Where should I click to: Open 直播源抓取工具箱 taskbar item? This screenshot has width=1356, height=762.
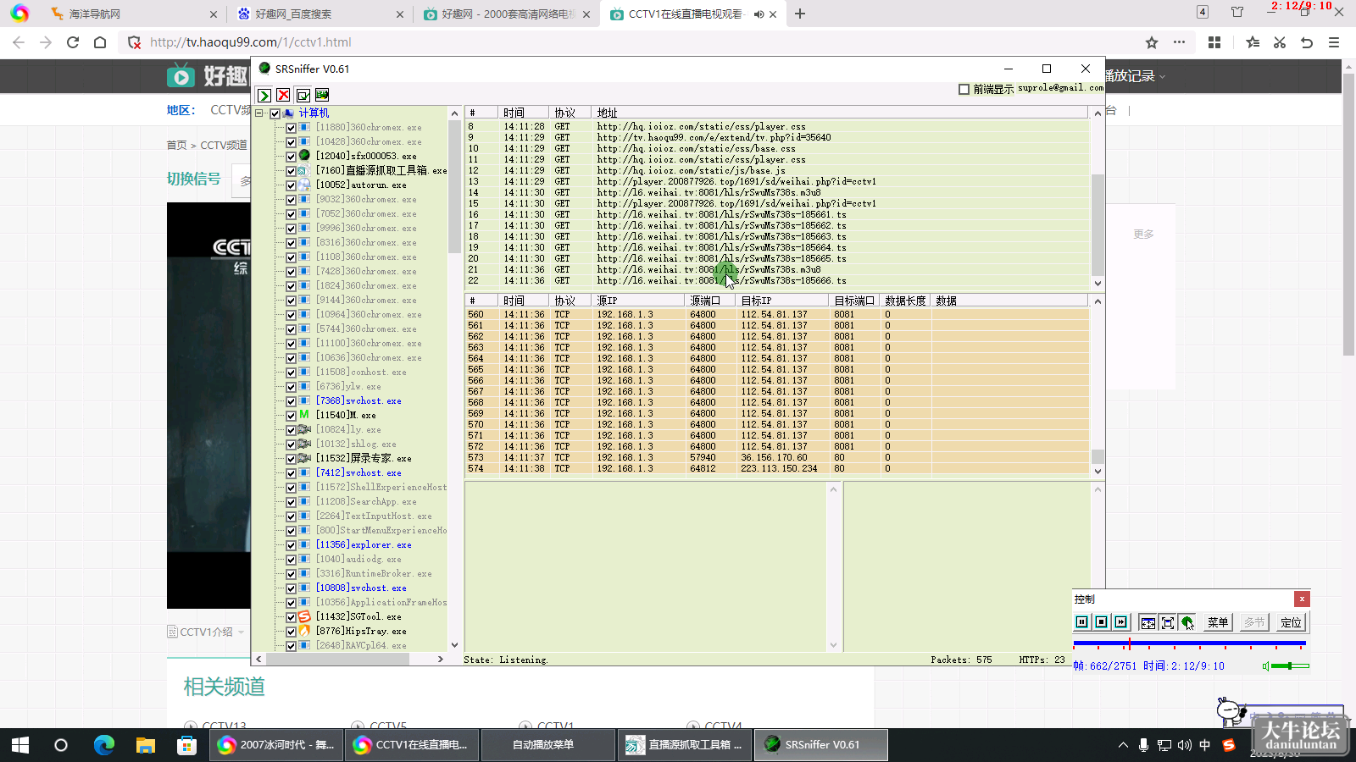[684, 745]
